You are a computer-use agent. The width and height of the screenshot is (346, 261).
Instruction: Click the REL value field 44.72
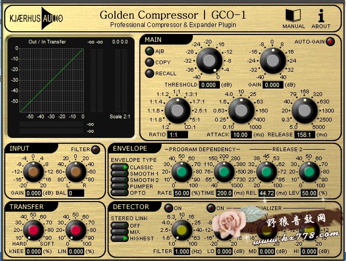(267, 193)
